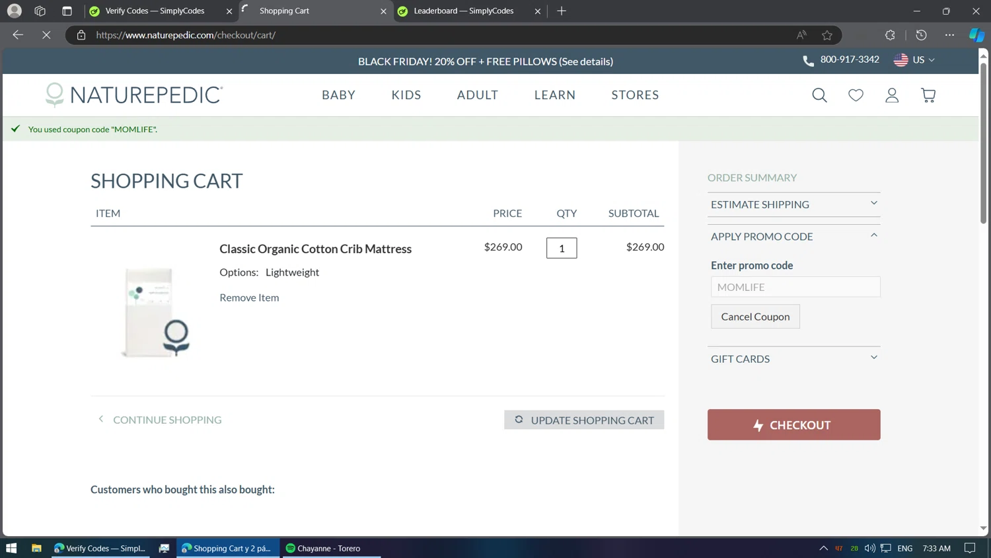Image resolution: width=991 pixels, height=558 pixels.
Task: Switch to Leaderboard — SimplyCodes tab
Action: pyautogui.click(x=470, y=11)
